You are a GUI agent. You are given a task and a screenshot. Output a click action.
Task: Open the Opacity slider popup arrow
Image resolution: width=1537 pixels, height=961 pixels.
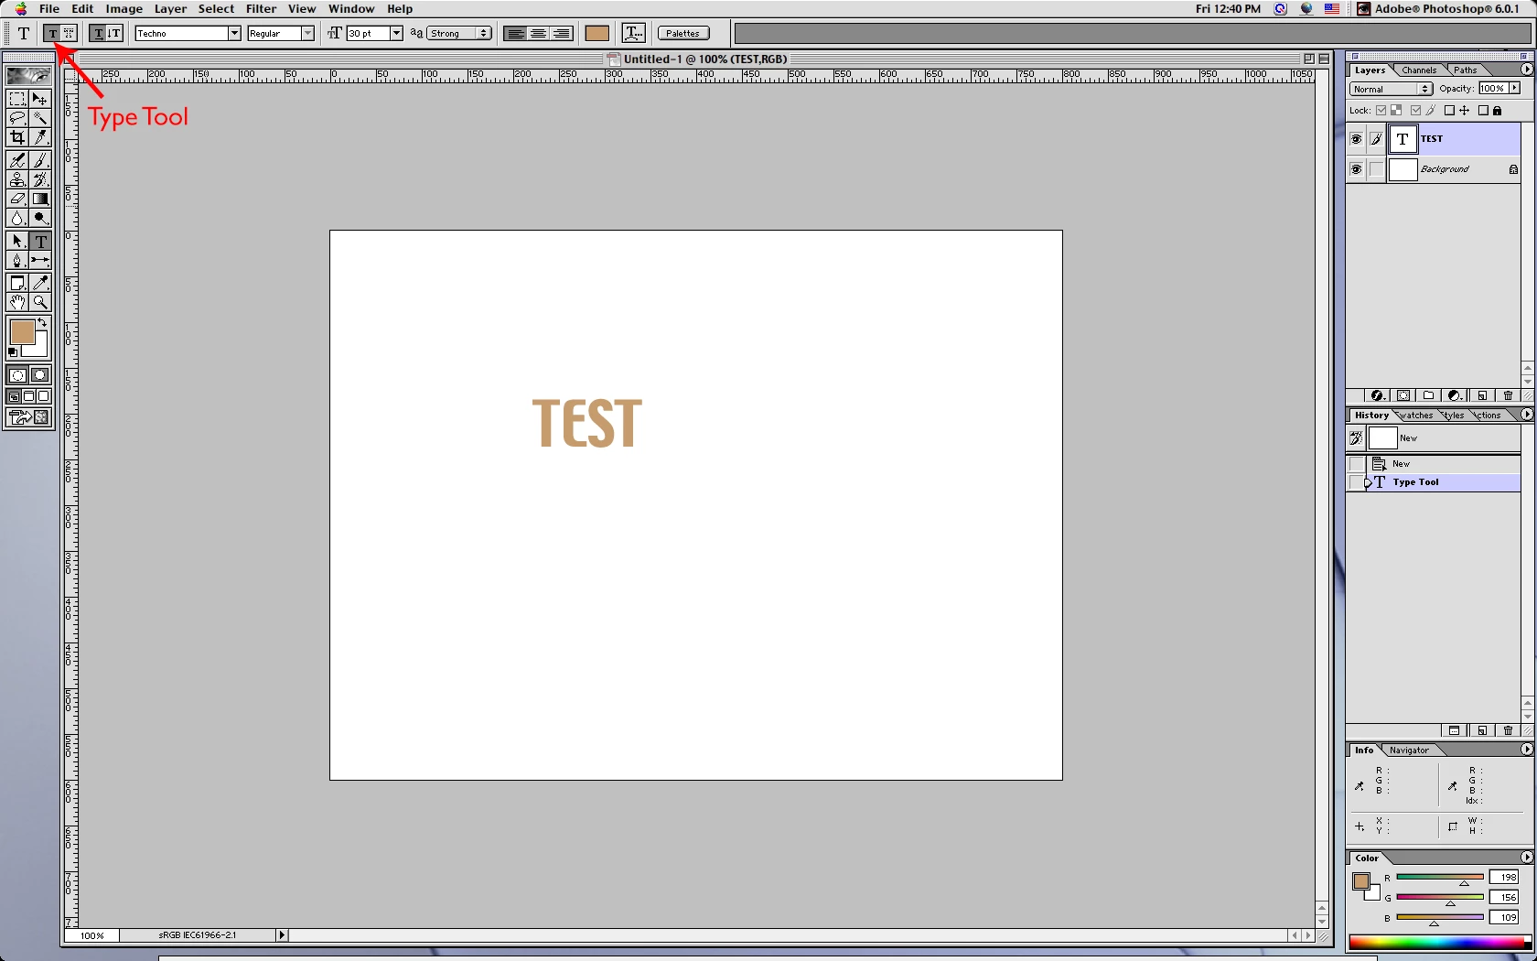1515,89
